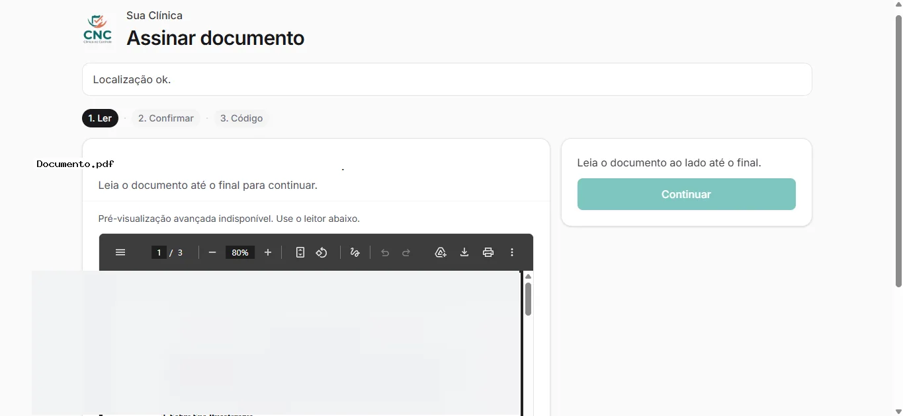The width and height of the screenshot is (903, 416).
Task: Click the undo arrow in PDF toolbar
Action: (x=385, y=252)
